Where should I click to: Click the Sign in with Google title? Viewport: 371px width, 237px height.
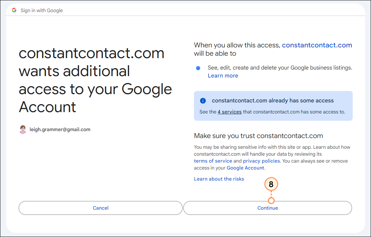coord(42,10)
